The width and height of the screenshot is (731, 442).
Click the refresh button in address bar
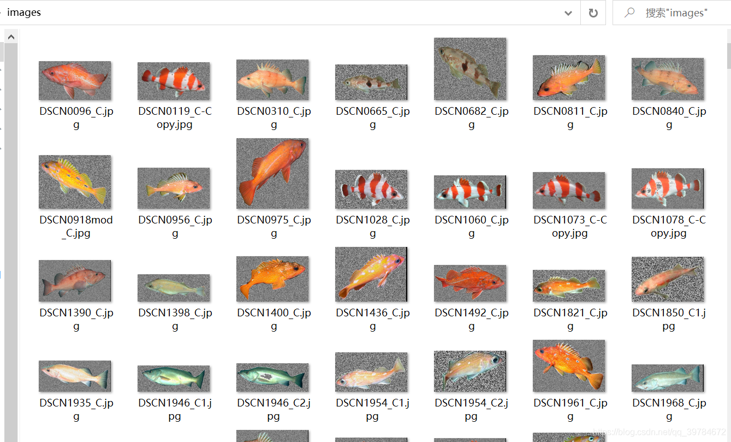coord(593,13)
